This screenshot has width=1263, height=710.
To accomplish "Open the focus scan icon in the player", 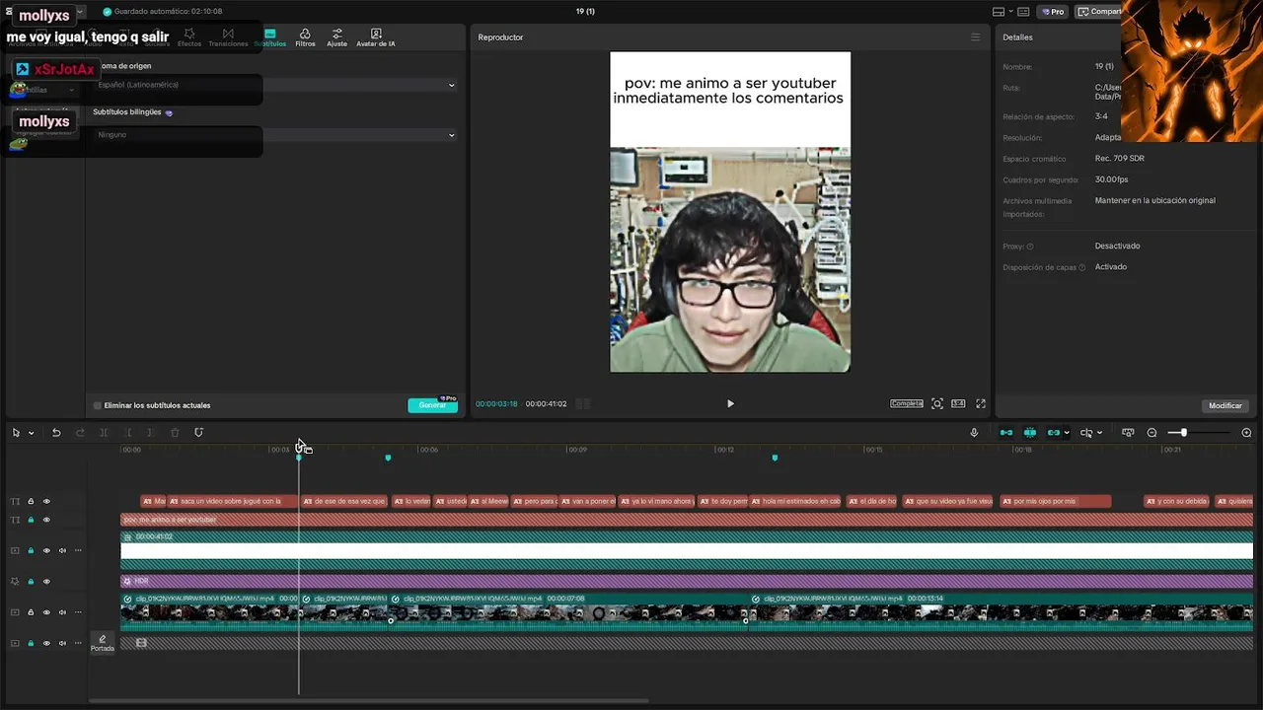I will [x=937, y=403].
